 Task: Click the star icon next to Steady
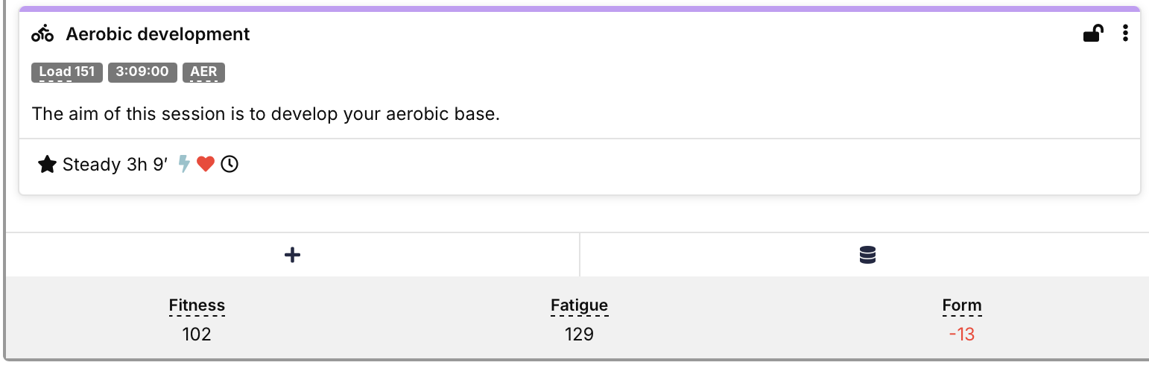pyautogui.click(x=47, y=165)
